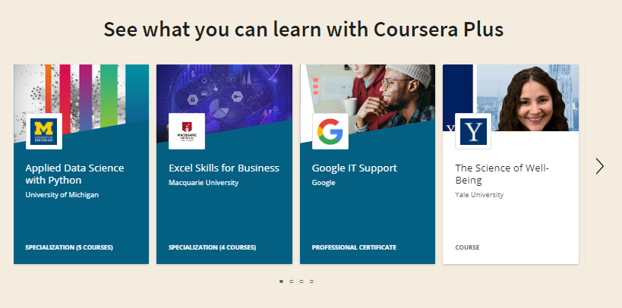Select the fourth carousel page dot
Screen dimensions: 622x308
pyautogui.click(x=311, y=281)
